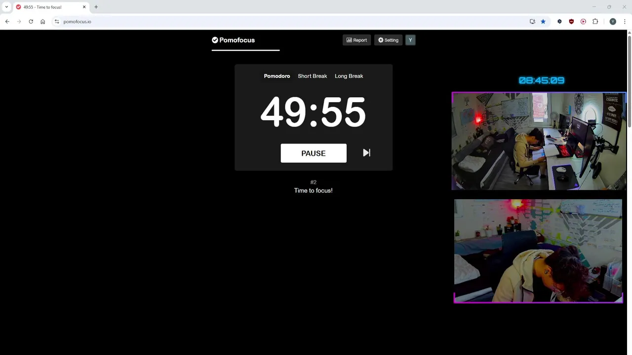The height and width of the screenshot is (355, 632).
Task: Go back in browser history
Action: point(7,22)
